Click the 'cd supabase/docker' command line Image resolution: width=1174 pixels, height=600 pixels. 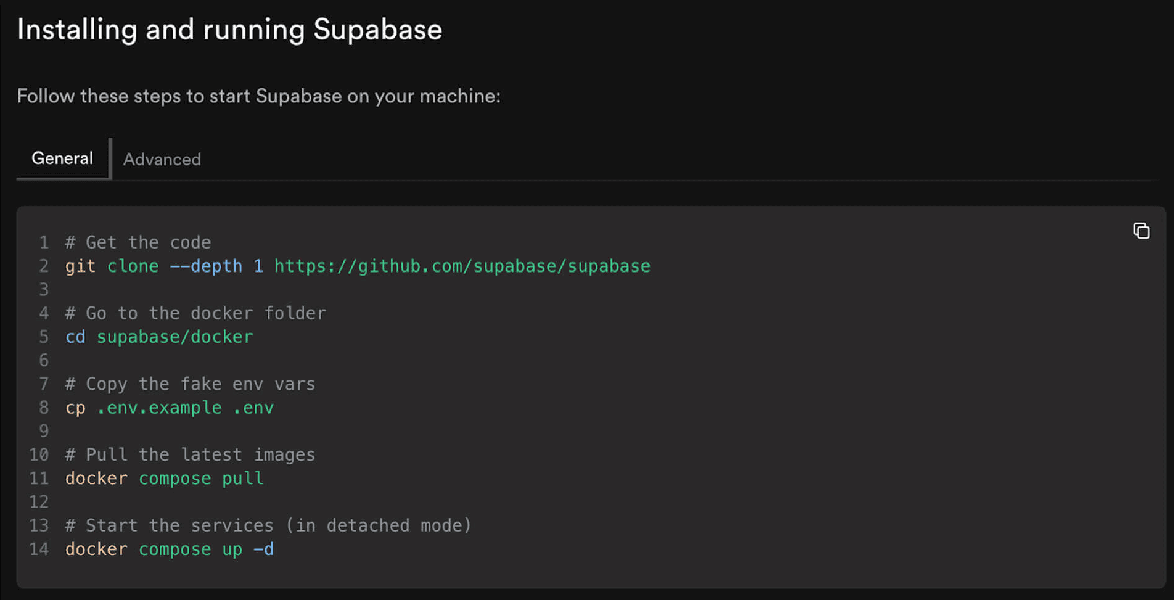[x=159, y=337]
